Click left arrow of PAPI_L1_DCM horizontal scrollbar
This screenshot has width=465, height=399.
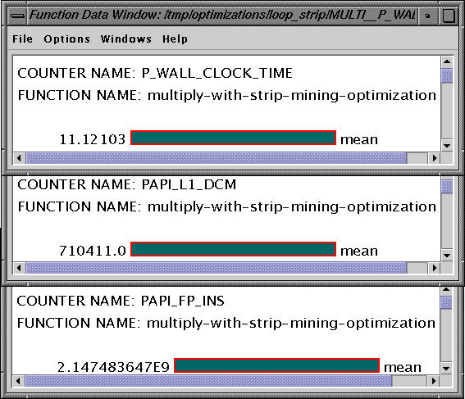point(20,268)
